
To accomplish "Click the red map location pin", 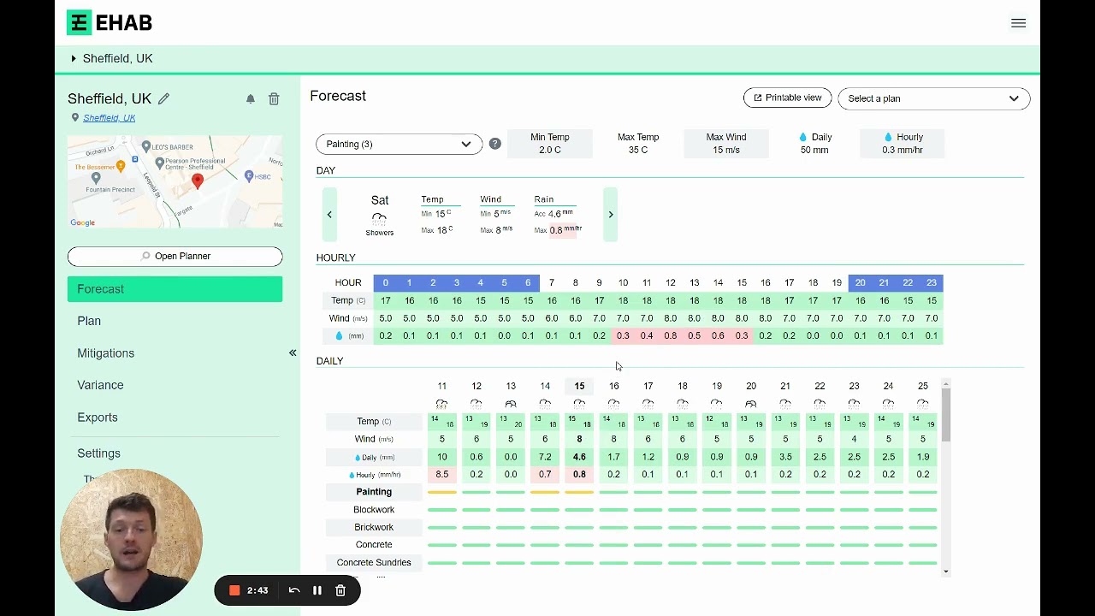I will 198,181.
